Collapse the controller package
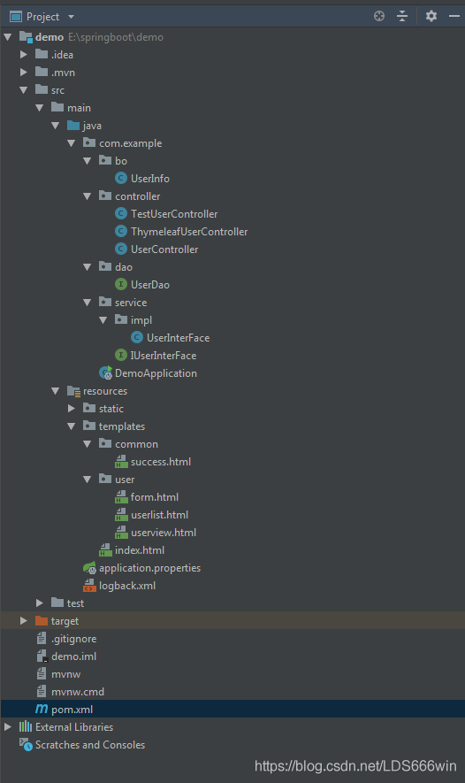 tap(88, 196)
